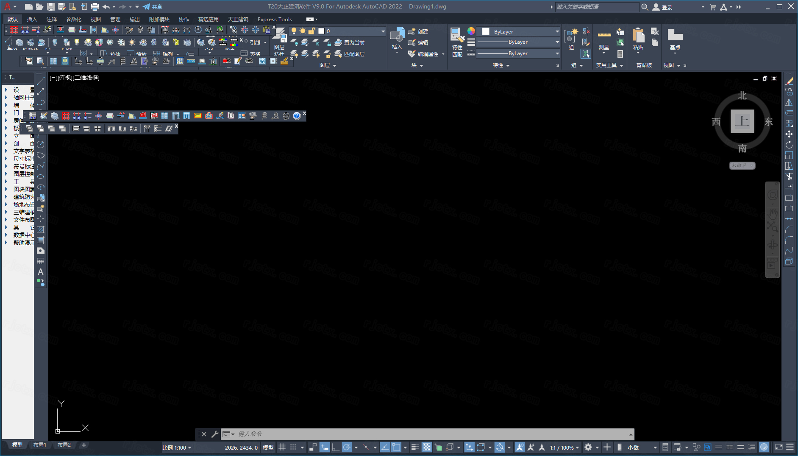Toggle ortho mode in the status bar
Screen dimensions: 798x456
pyautogui.click(x=335, y=448)
